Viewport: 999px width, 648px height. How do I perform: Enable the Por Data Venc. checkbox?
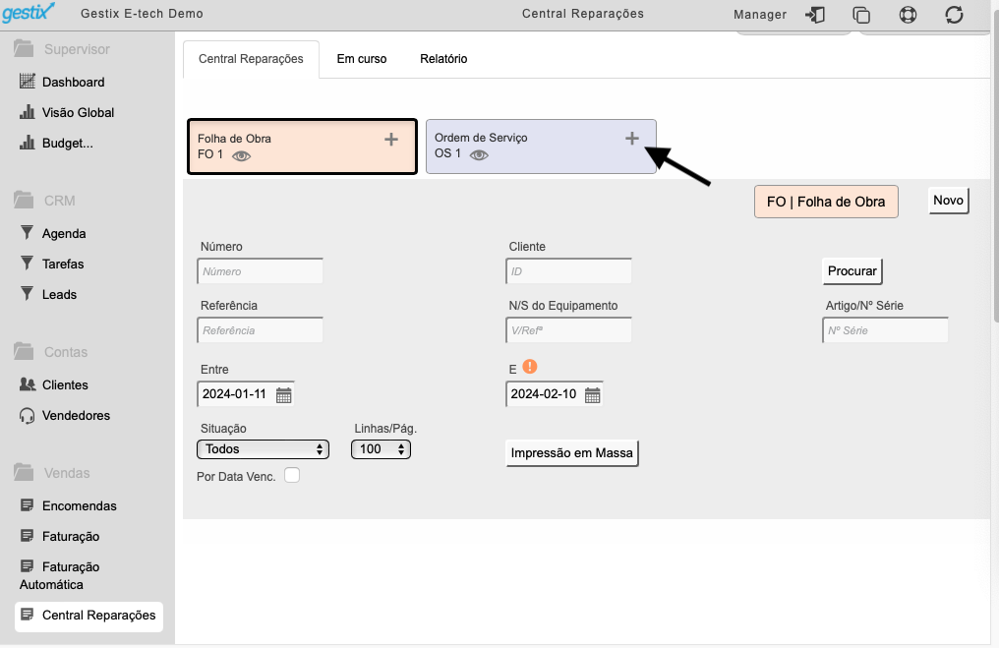point(292,475)
